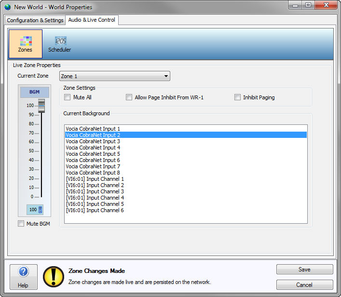
Task: Click the globe icon in title bar
Action: 7,7
